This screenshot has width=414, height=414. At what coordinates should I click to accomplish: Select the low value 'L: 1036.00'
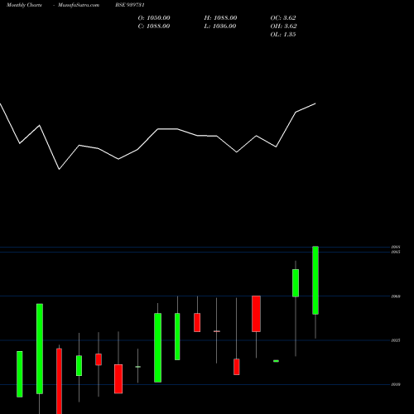pyautogui.click(x=220, y=26)
